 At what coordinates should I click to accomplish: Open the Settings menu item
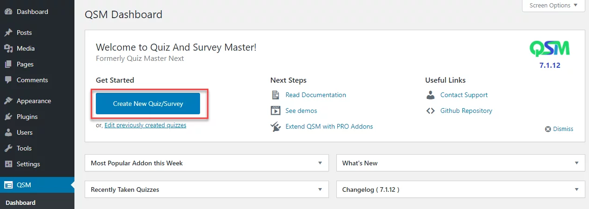pos(37,164)
